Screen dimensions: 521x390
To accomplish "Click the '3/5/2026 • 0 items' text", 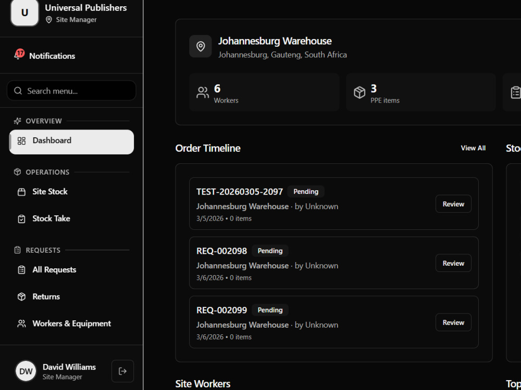I will pyautogui.click(x=224, y=218).
